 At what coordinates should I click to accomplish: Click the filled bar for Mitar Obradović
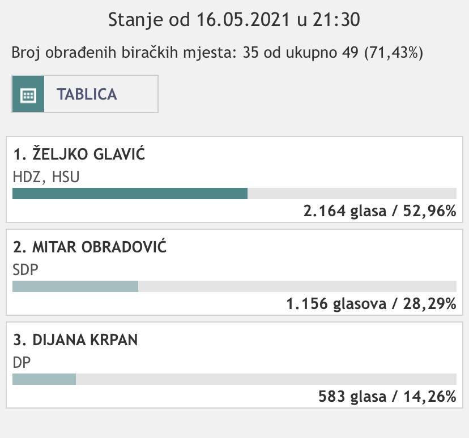[75, 286]
